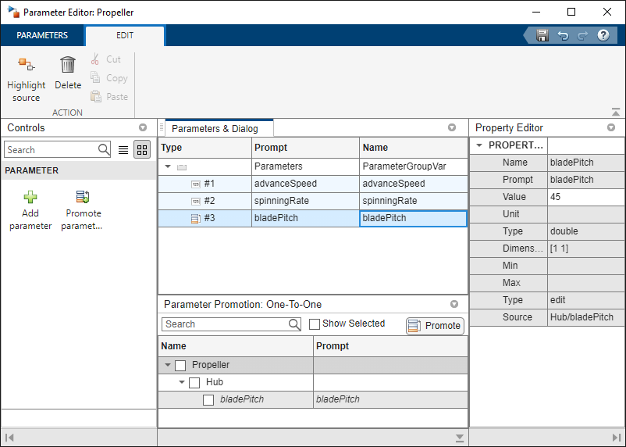This screenshot has width=626, height=447.
Task: Collapse the Hub tree node
Action: click(182, 382)
